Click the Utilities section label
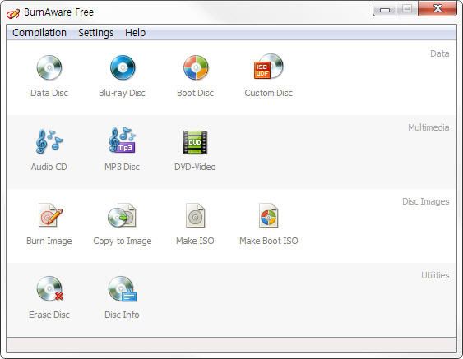The width and height of the screenshot is (463, 359). tap(435, 275)
